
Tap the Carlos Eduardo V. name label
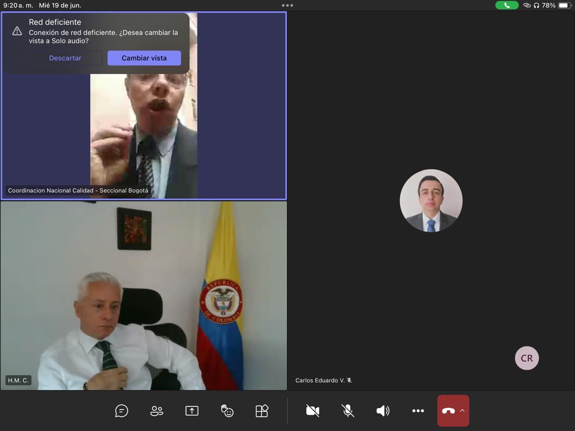(x=320, y=380)
